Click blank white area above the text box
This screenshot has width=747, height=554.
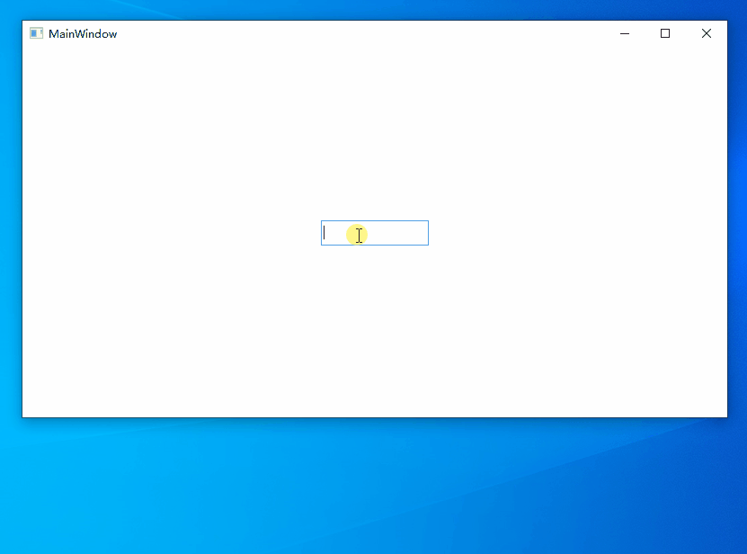pyautogui.click(x=375, y=135)
